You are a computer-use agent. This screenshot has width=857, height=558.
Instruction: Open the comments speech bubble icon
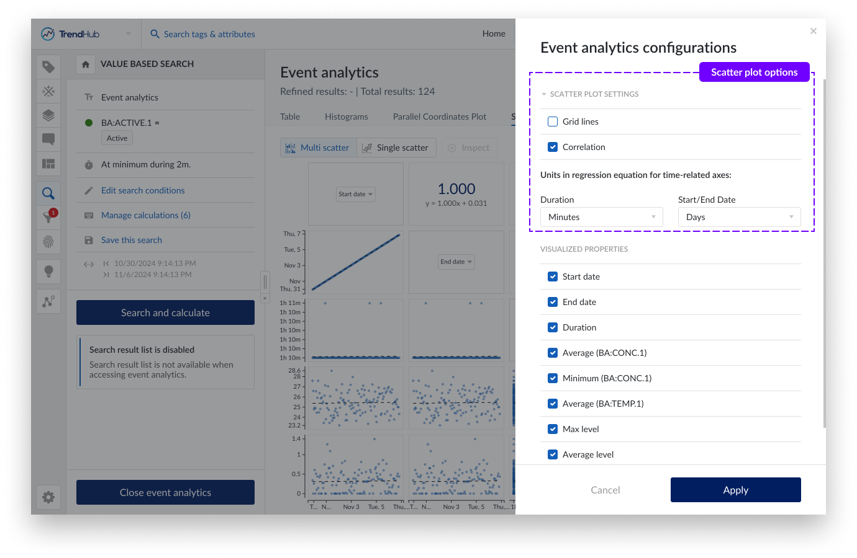(48, 139)
